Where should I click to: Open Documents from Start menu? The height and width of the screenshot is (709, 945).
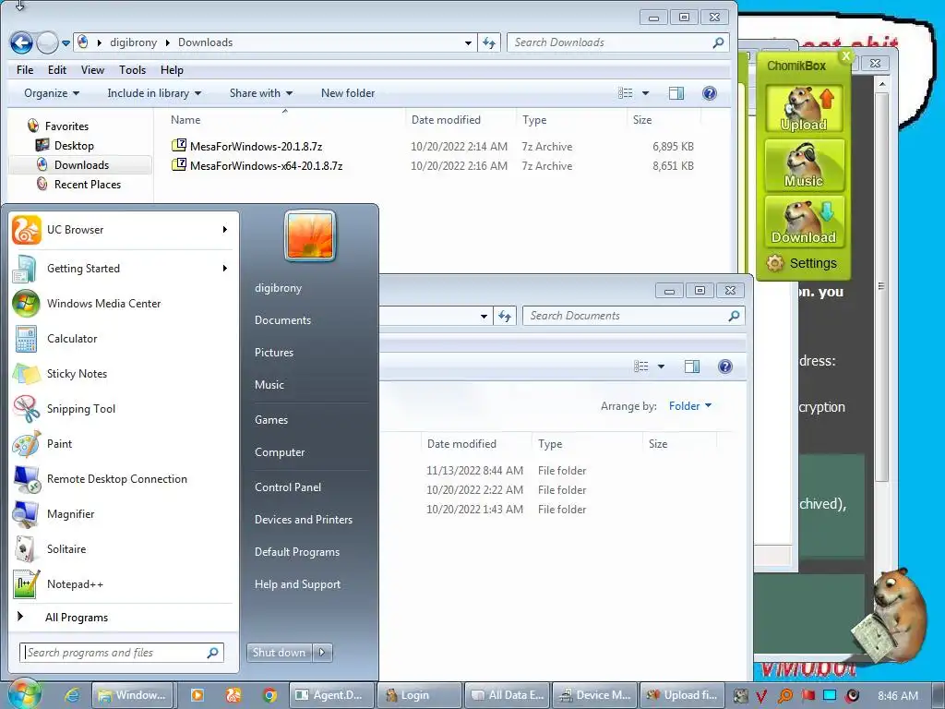coord(282,320)
